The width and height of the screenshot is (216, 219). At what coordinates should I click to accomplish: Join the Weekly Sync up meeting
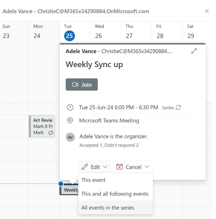tap(82, 84)
